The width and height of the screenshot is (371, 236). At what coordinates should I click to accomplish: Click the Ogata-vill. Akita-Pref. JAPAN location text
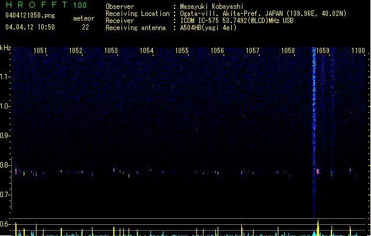tap(263, 14)
